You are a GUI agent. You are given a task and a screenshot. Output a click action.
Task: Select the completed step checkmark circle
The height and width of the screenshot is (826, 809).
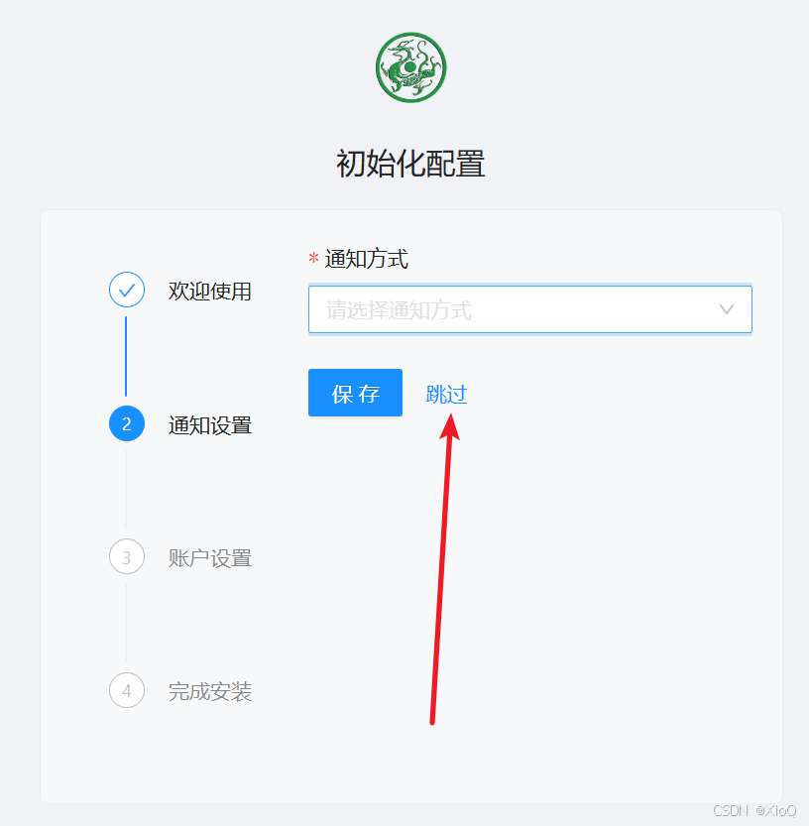127,290
